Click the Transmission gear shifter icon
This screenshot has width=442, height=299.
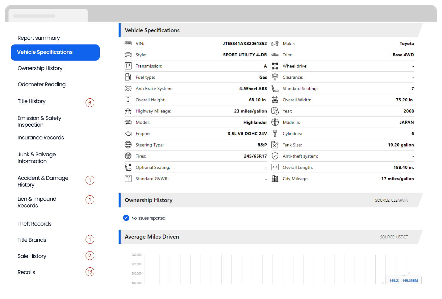point(128,66)
